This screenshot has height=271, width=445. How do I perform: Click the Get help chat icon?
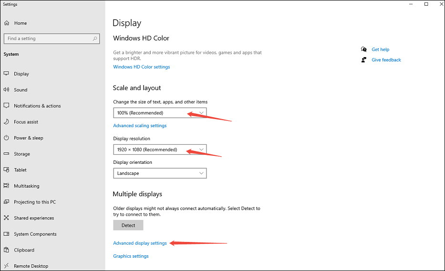click(364, 50)
